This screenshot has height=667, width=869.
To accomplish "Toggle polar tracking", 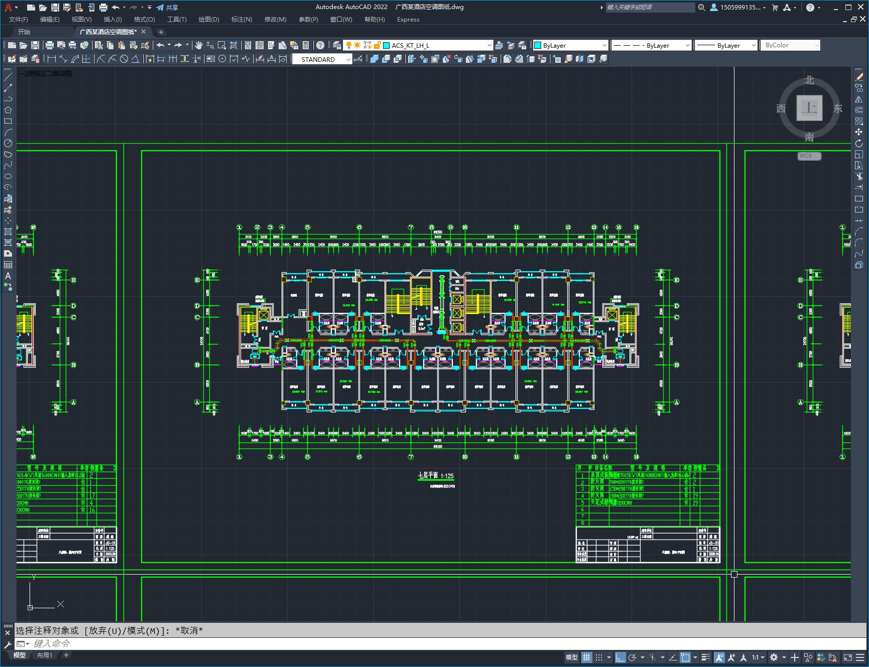I will 633,657.
